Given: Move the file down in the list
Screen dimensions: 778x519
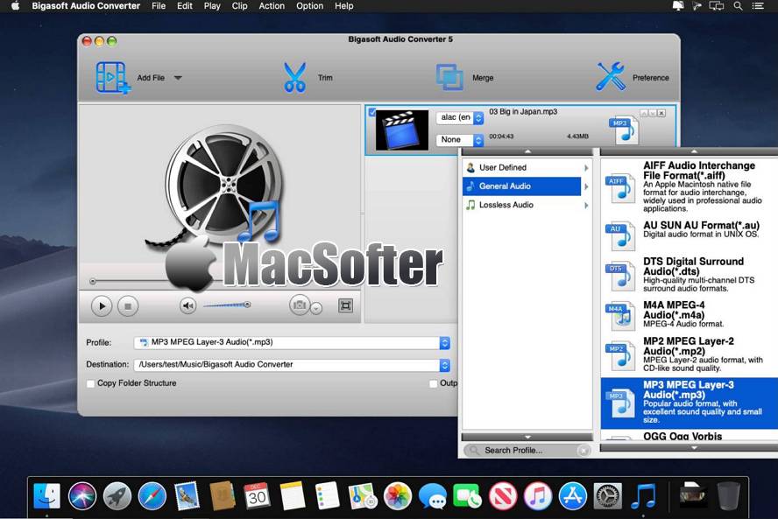Looking at the screenshot, I should [x=653, y=113].
